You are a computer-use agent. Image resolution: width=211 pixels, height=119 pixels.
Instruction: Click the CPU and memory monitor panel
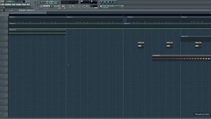click(89, 2)
